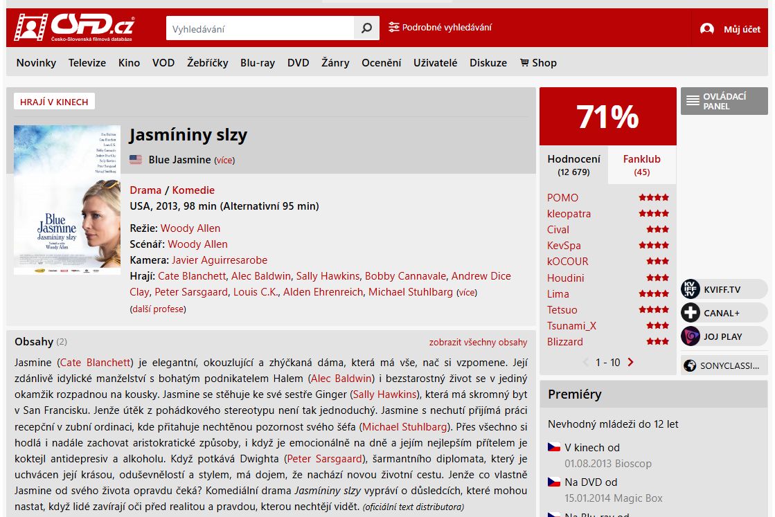Open Alden Ehrenreich cast link
Viewport: 775px width, 517px height.
[x=323, y=292]
